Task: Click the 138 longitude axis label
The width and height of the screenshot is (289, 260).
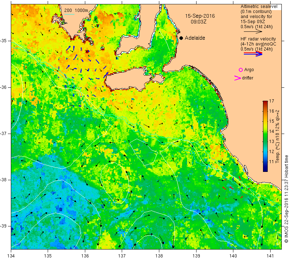Action: (x=159, y=256)
